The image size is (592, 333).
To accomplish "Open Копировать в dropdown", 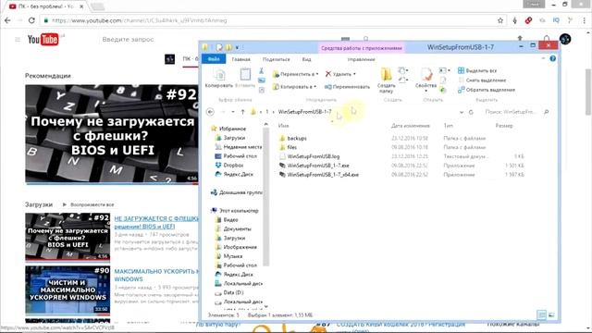I will [x=294, y=87].
